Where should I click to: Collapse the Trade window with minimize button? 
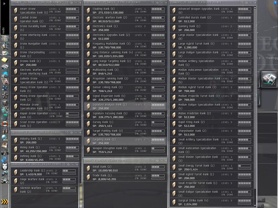click(x=162, y=160)
